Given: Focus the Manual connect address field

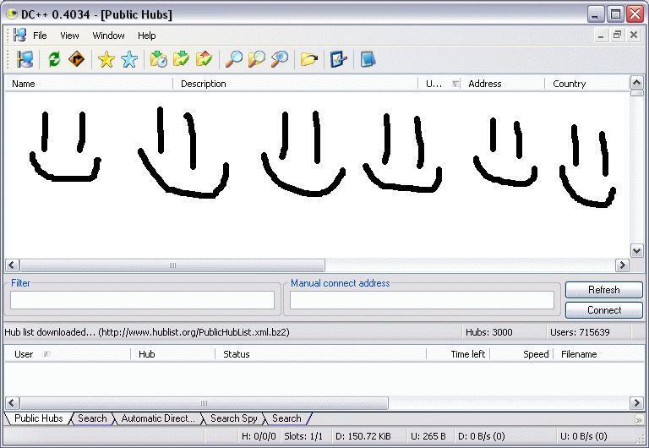Looking at the screenshot, I should point(422,300).
